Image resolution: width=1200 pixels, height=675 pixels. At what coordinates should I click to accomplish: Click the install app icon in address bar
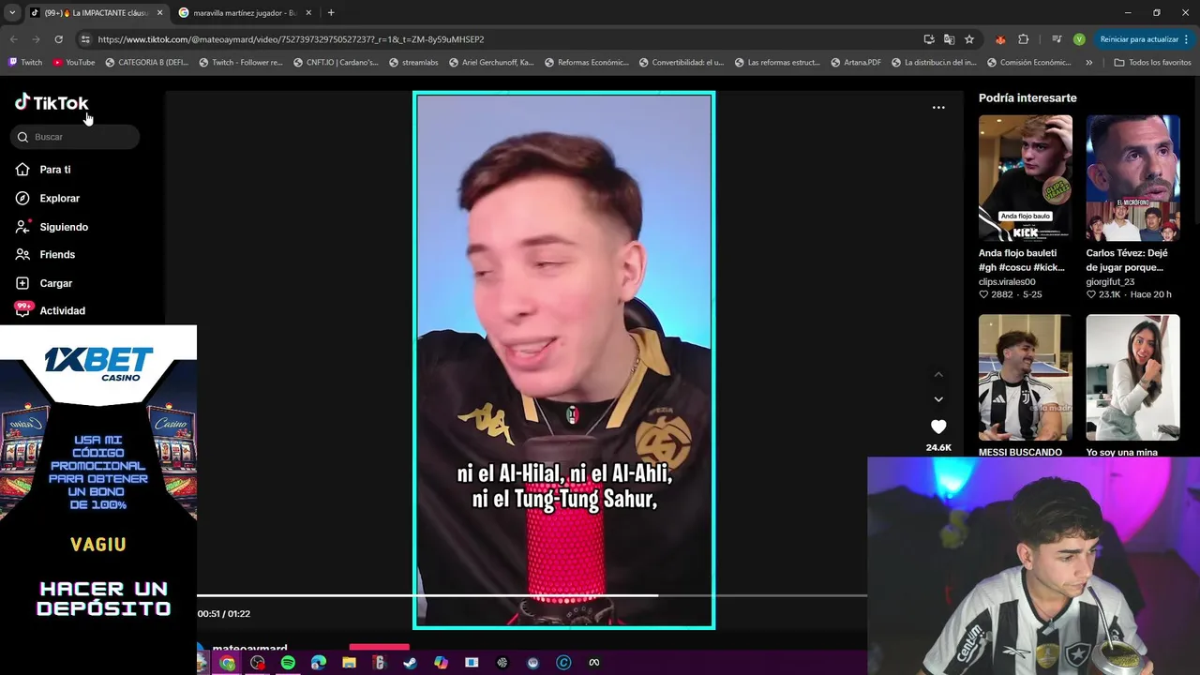(x=929, y=39)
